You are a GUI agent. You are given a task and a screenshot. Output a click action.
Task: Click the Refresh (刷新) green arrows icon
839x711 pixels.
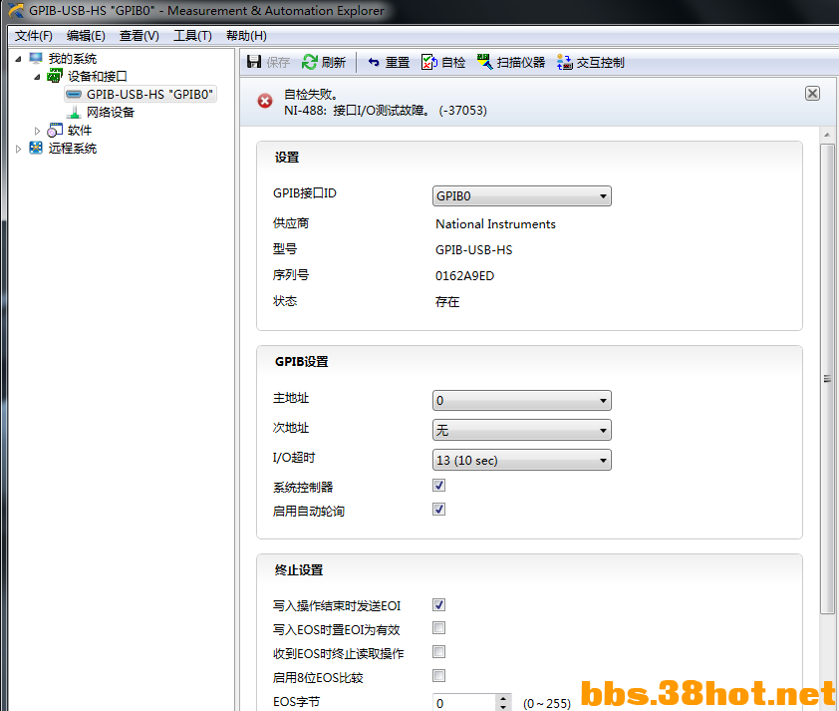click(x=309, y=62)
